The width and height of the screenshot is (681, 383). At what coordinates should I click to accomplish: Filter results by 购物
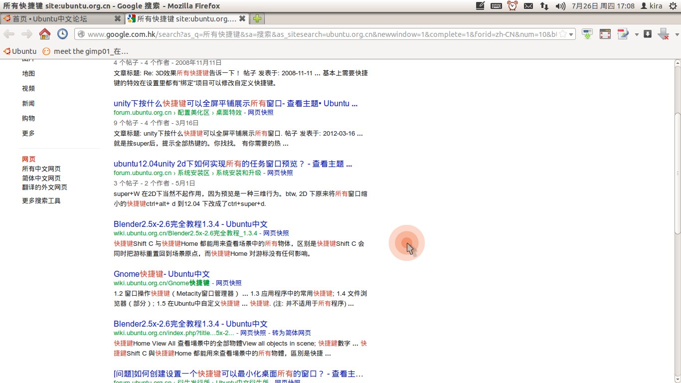coord(28,118)
